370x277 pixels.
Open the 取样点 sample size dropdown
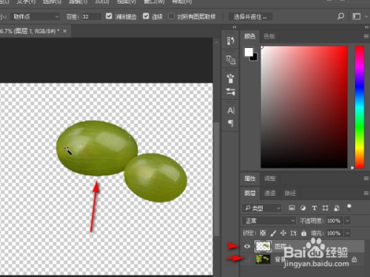click(35, 17)
